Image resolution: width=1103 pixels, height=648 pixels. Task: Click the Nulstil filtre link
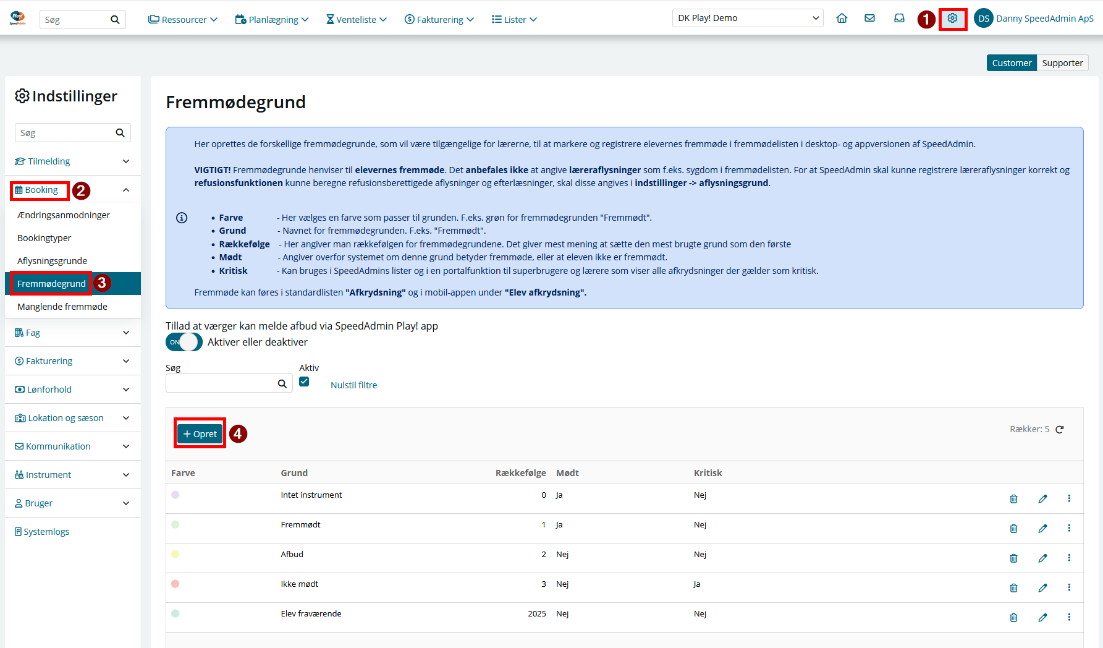[x=353, y=385]
